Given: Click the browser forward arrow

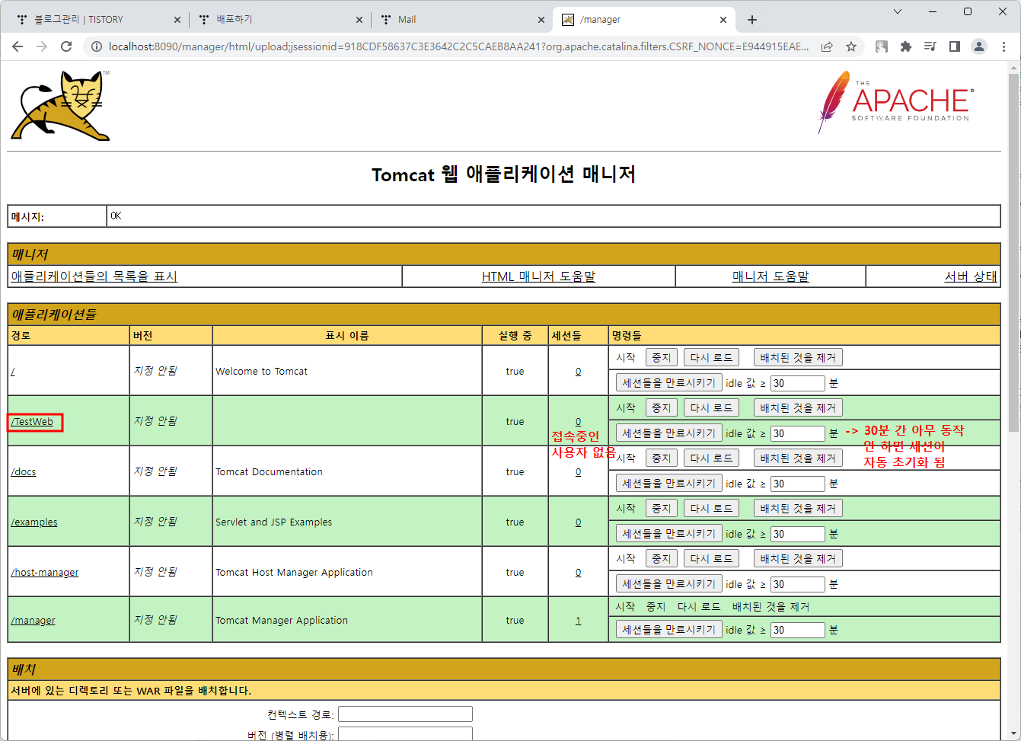Looking at the screenshot, I should [x=42, y=46].
